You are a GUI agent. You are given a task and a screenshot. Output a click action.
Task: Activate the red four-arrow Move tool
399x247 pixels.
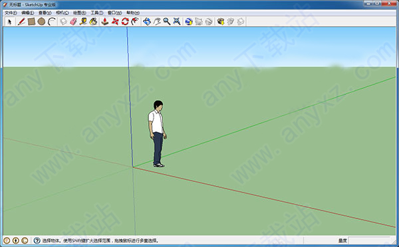[x=115, y=22]
